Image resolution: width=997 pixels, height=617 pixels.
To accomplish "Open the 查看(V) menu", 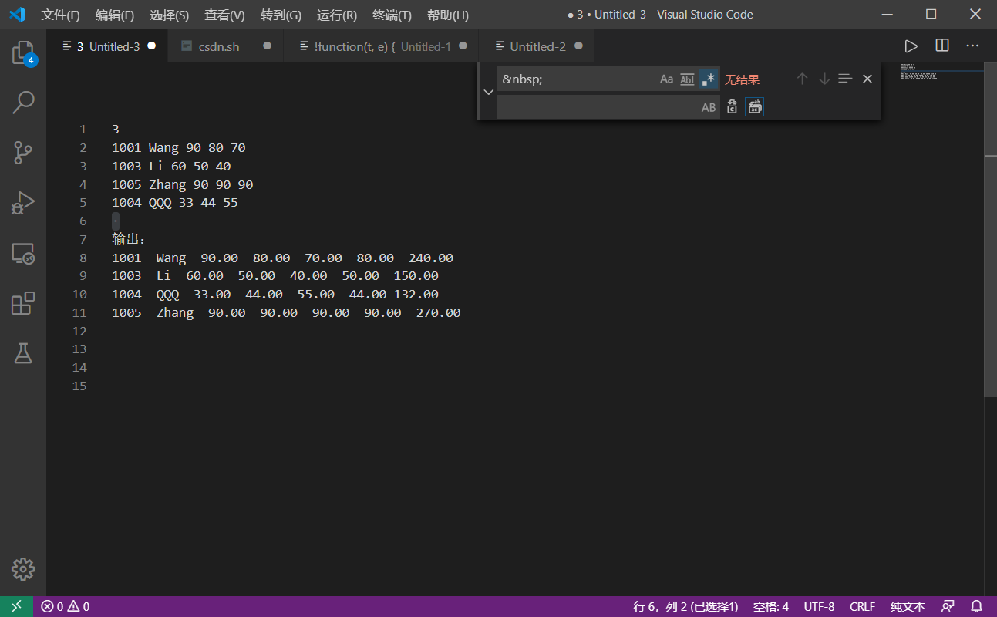I will pyautogui.click(x=224, y=15).
